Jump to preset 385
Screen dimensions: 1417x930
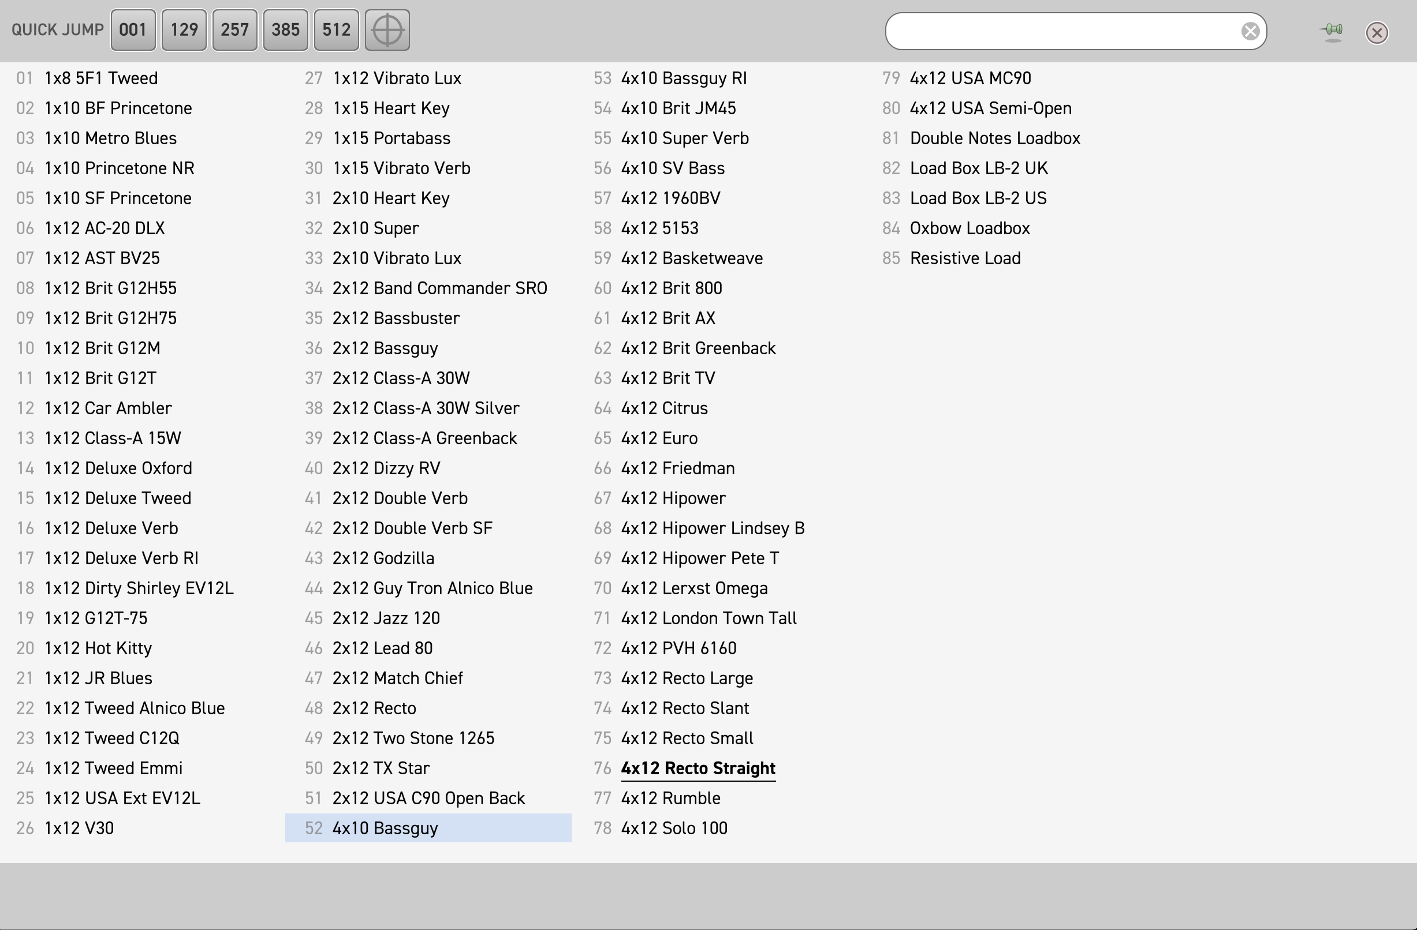(x=286, y=30)
